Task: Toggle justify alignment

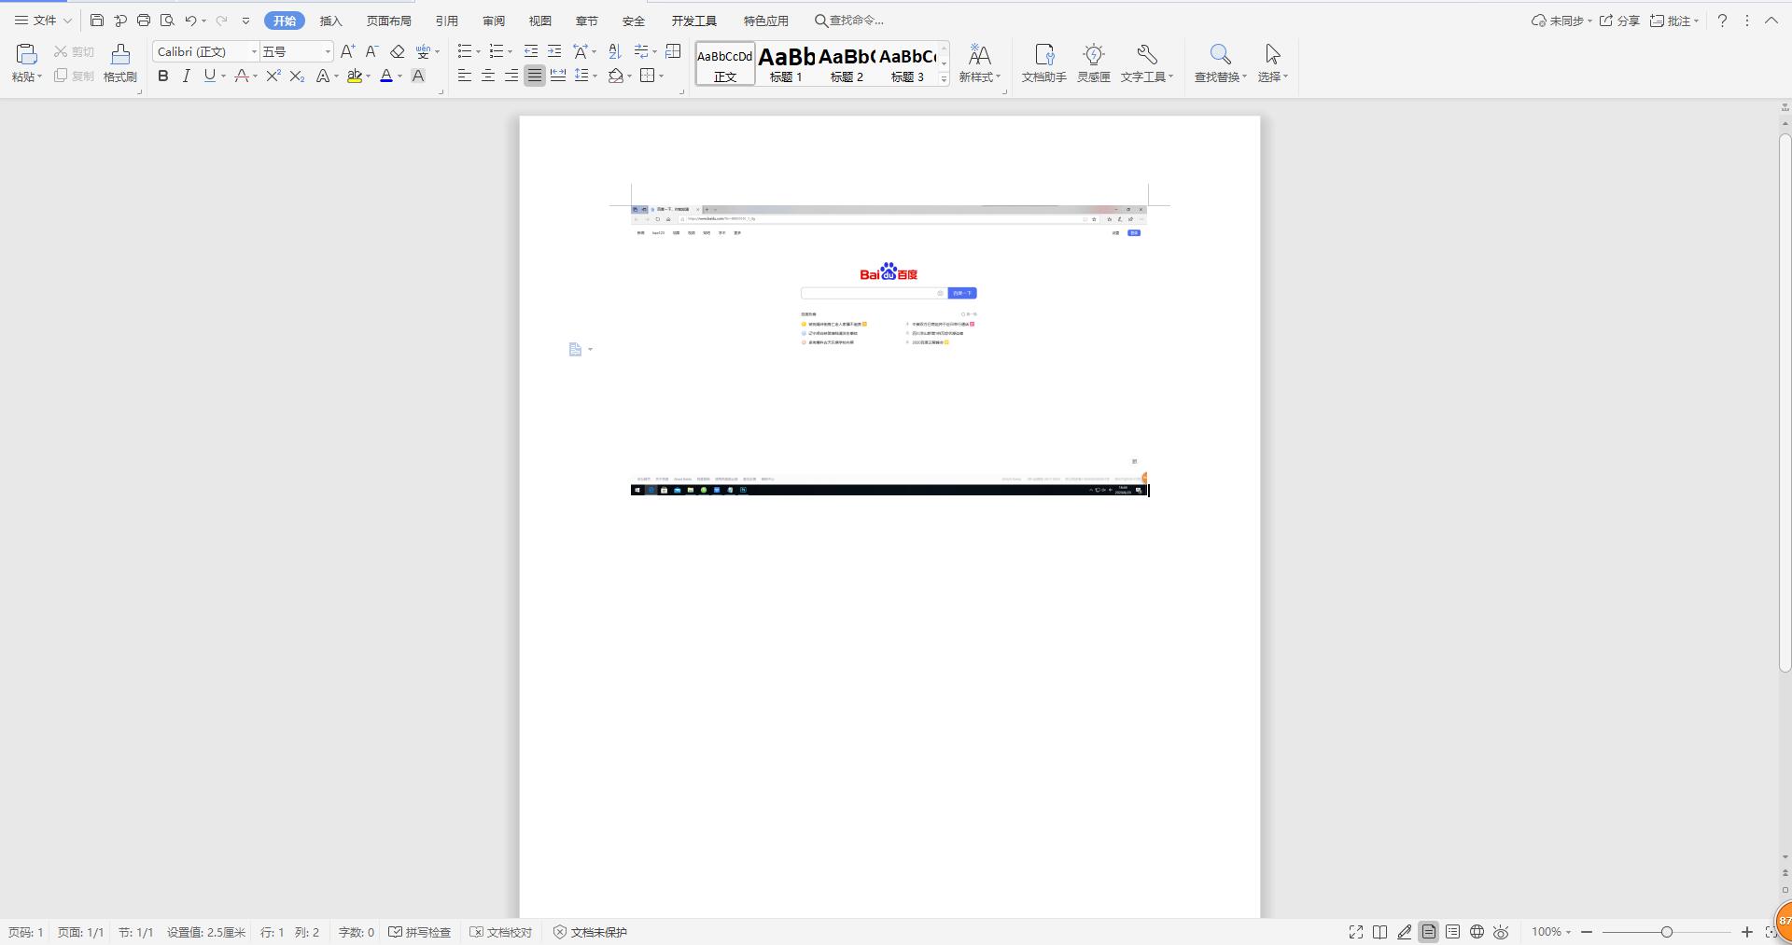Action: tap(535, 76)
